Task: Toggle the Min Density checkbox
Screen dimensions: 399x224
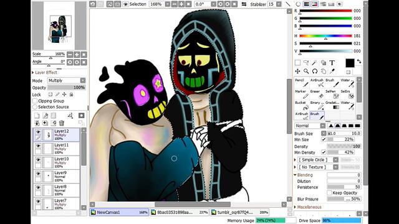Action: (324, 152)
